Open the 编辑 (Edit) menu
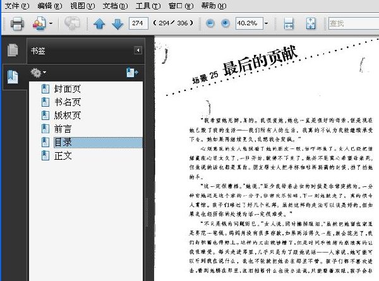 pyautogui.click(x=50, y=6)
